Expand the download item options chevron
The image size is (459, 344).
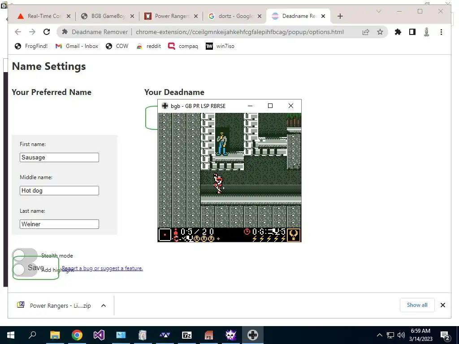(104, 305)
